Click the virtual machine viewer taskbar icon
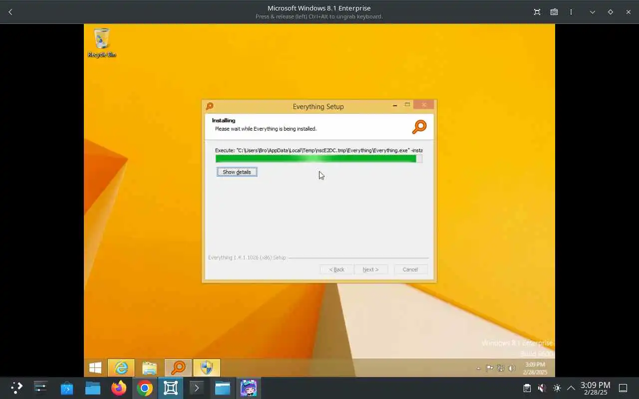639x399 pixels. [171, 388]
